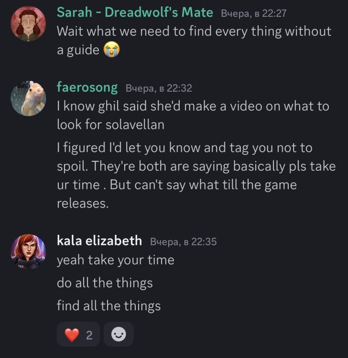
Task: Click the kala elizabeth username
Action: point(99,241)
